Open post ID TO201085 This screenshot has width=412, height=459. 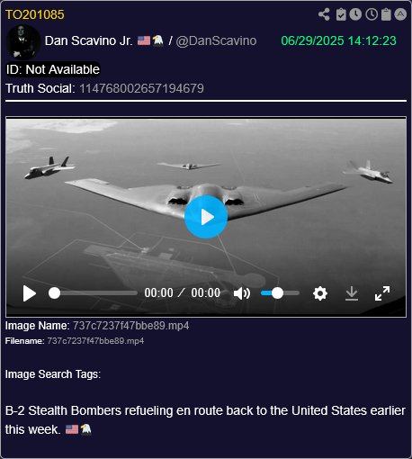pyautogui.click(x=35, y=14)
